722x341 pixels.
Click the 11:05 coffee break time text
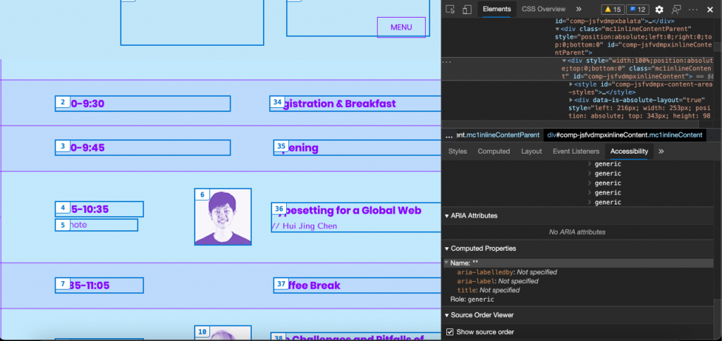[x=89, y=285]
